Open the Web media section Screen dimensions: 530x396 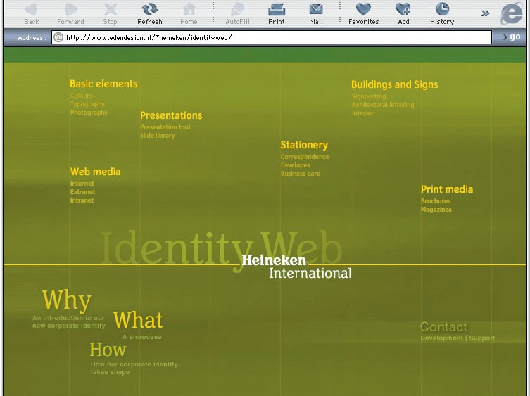95,172
